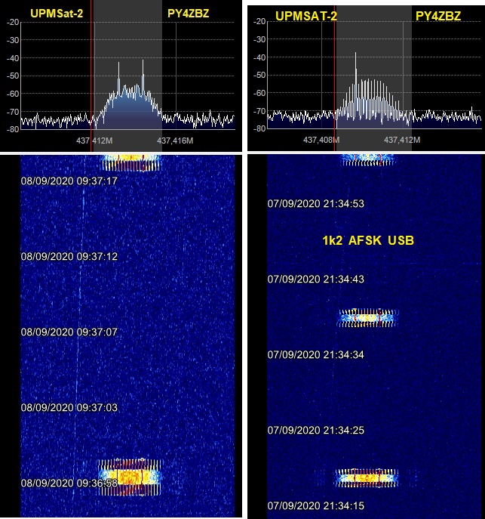Click timestamp 07/09/2020 21:34:43
Screen dimensions: 485x519
tap(316, 280)
